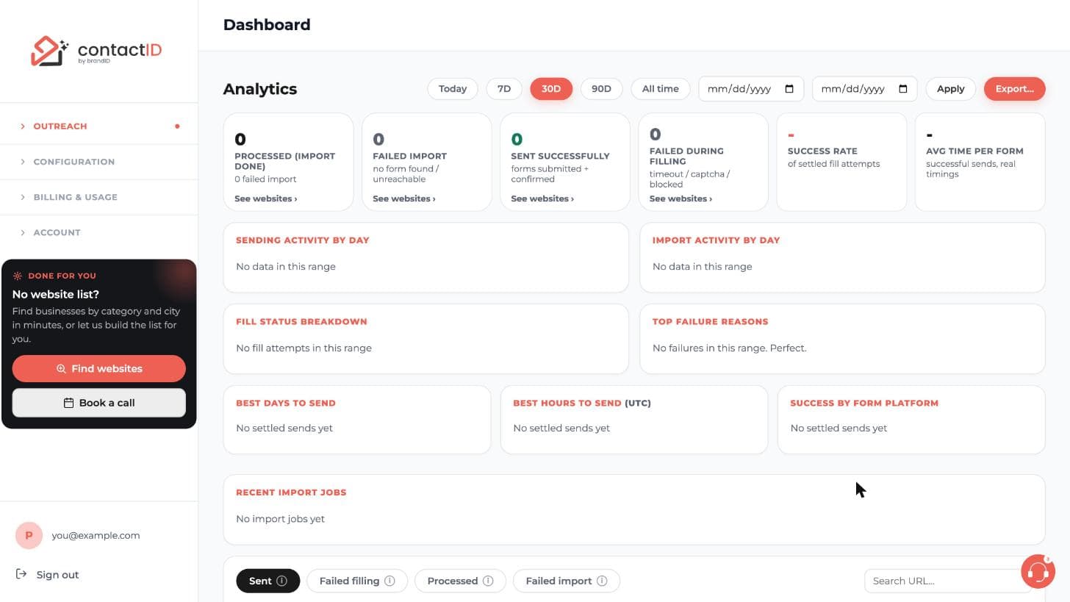Image resolution: width=1070 pixels, height=602 pixels.
Task: Open the support headset chat icon
Action: click(1038, 571)
